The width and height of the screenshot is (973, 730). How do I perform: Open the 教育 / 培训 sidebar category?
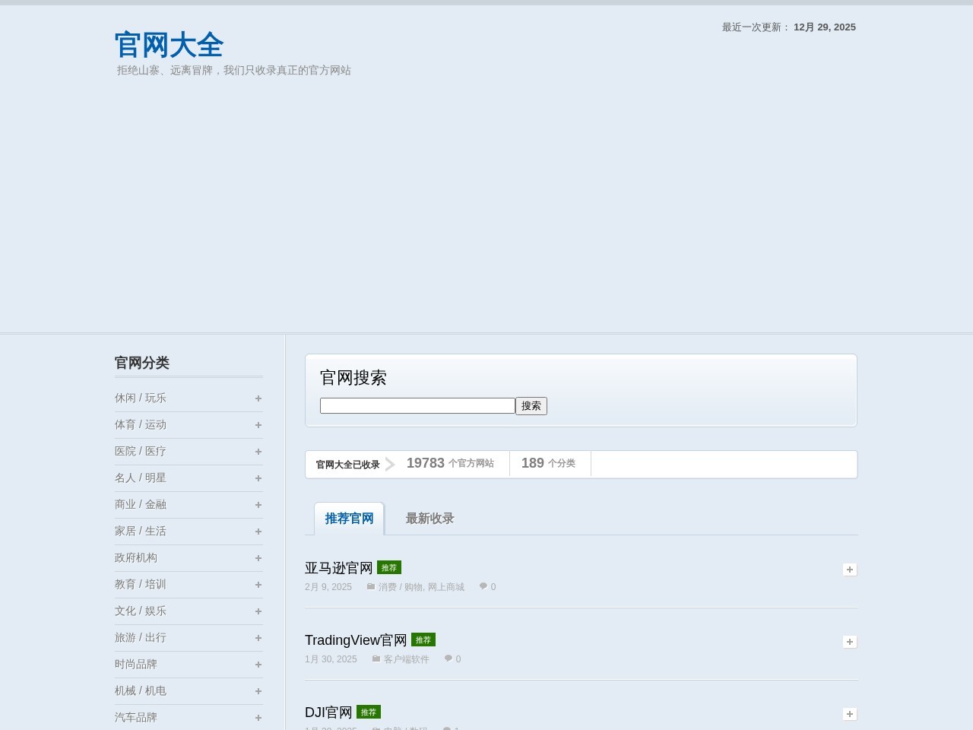point(141,584)
